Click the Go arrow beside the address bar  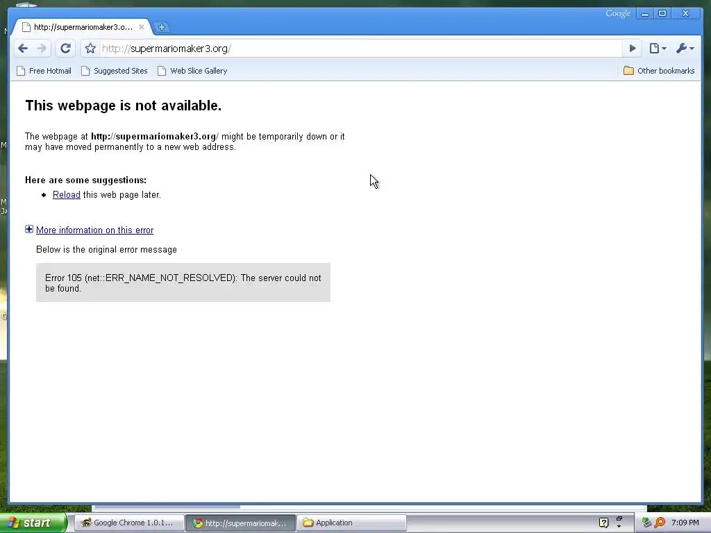(x=632, y=49)
